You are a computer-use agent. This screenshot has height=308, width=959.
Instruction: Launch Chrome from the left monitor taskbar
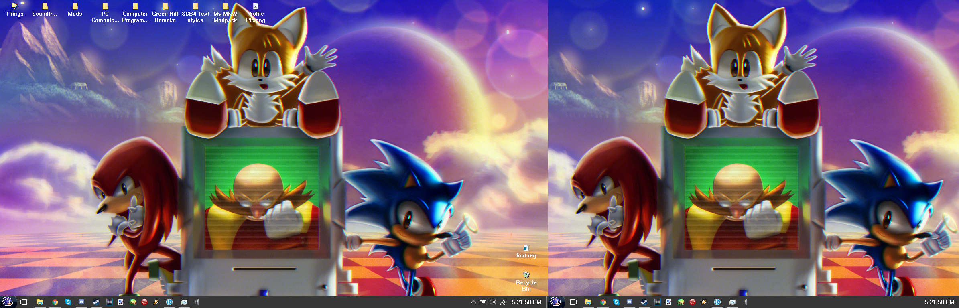(x=55, y=302)
